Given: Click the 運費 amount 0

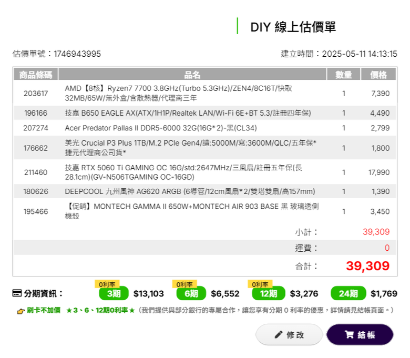Looking at the screenshot, I should 387,248.
